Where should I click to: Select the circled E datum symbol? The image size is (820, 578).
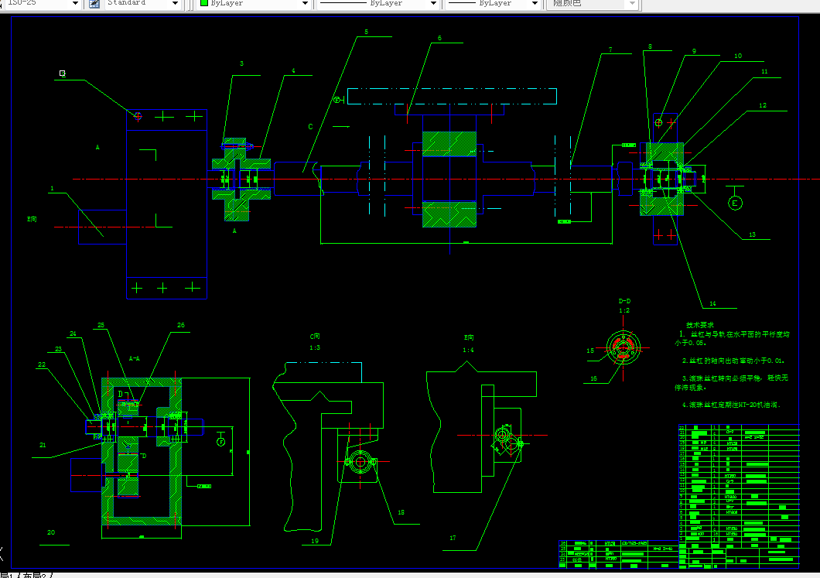point(735,203)
